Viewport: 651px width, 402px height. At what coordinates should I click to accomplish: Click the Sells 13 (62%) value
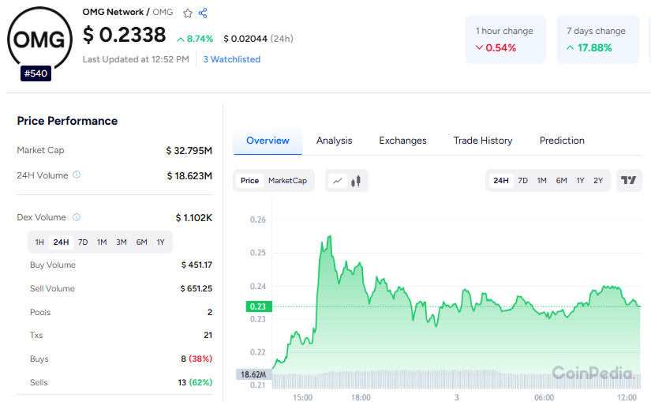coord(195,382)
